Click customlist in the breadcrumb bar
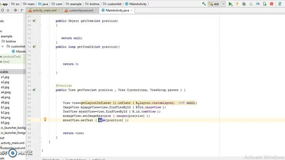285x160 pixels. coord(112,4)
